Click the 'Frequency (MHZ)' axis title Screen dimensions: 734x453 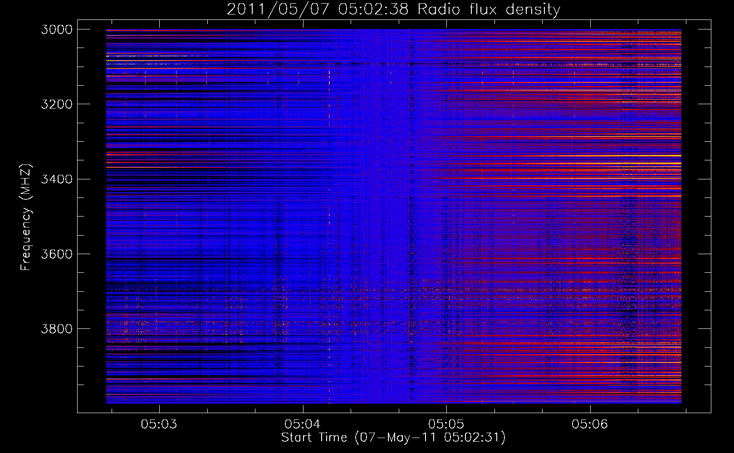[26, 217]
